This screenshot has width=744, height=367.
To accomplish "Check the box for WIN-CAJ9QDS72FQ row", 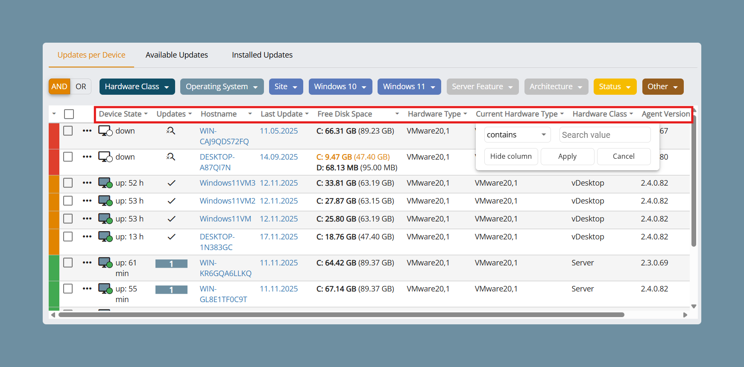I will [68, 131].
